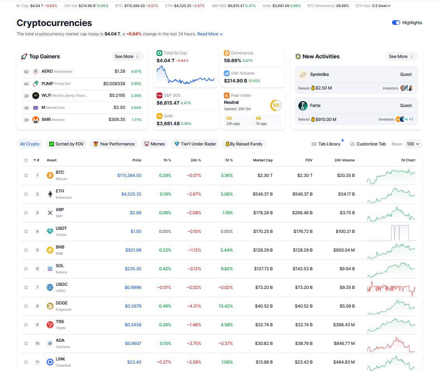Open the Tab Library

tap(326, 144)
